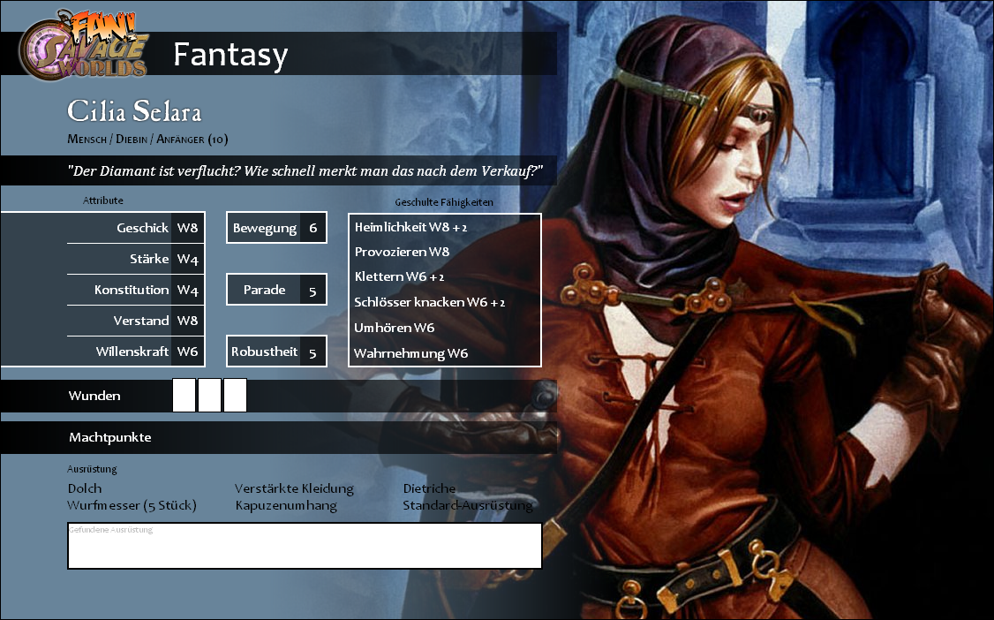Viewport: 994px width, 620px height.
Task: Click the Gefundene Ausrüstung input field
Action: point(305,546)
